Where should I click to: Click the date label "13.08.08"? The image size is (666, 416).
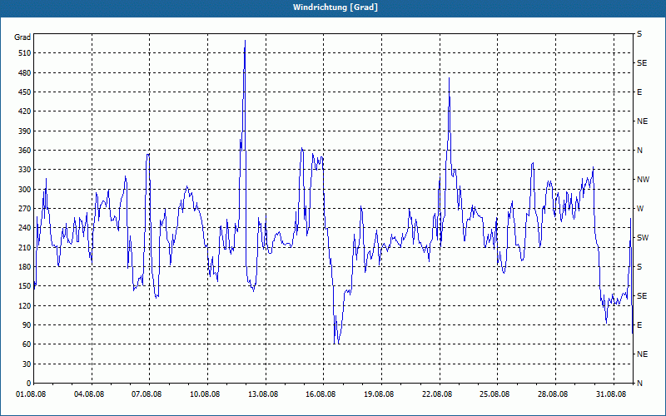(263, 394)
